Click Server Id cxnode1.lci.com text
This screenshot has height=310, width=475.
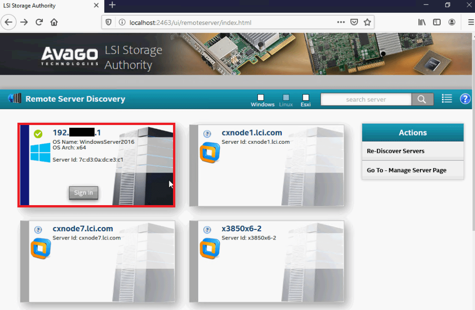[x=256, y=142]
